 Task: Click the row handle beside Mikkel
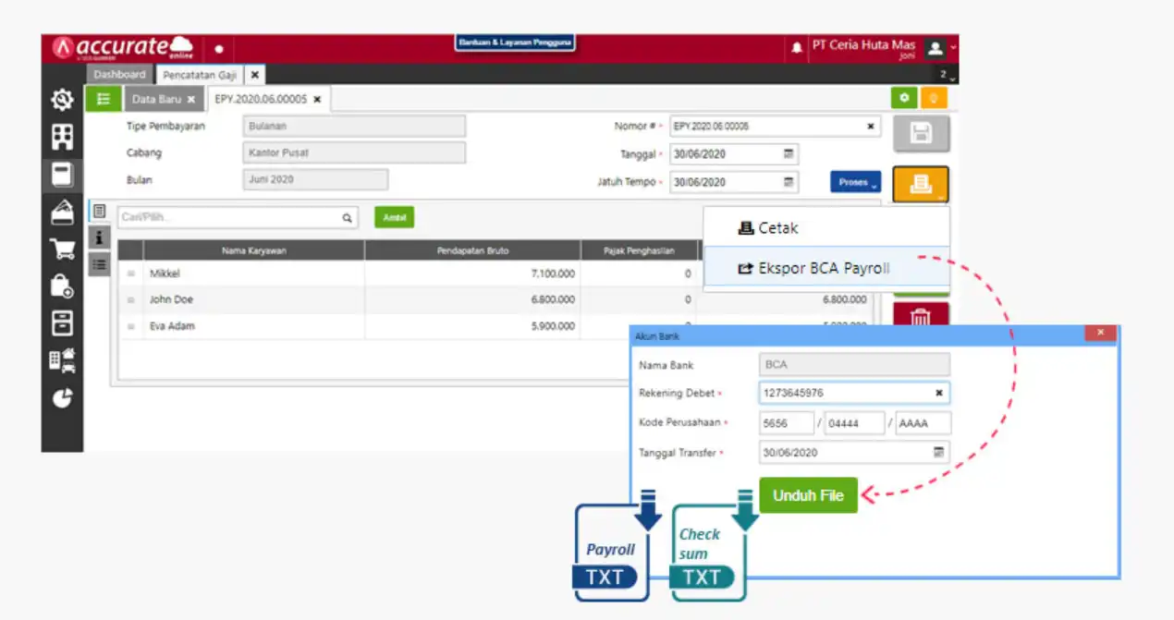point(130,274)
